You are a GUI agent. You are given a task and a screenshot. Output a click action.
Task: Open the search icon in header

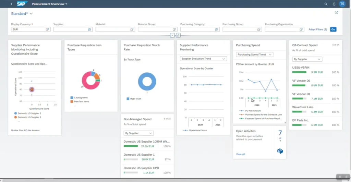pyautogui.click(x=326, y=4)
